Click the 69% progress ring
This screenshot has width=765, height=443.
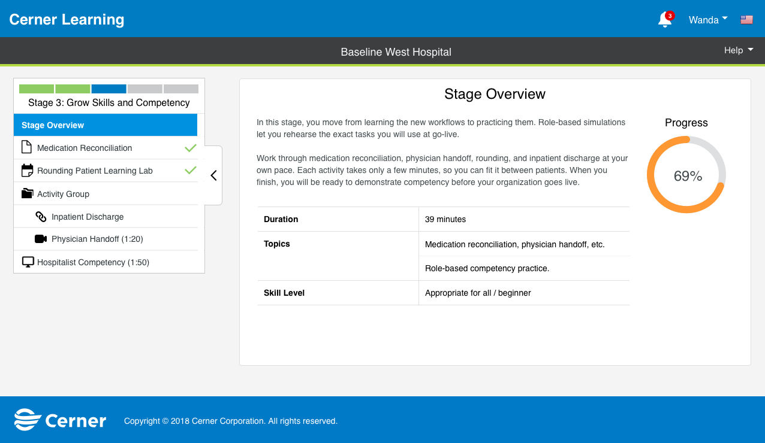pyautogui.click(x=686, y=175)
